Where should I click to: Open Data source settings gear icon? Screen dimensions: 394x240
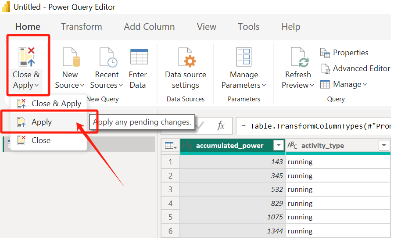click(x=187, y=57)
